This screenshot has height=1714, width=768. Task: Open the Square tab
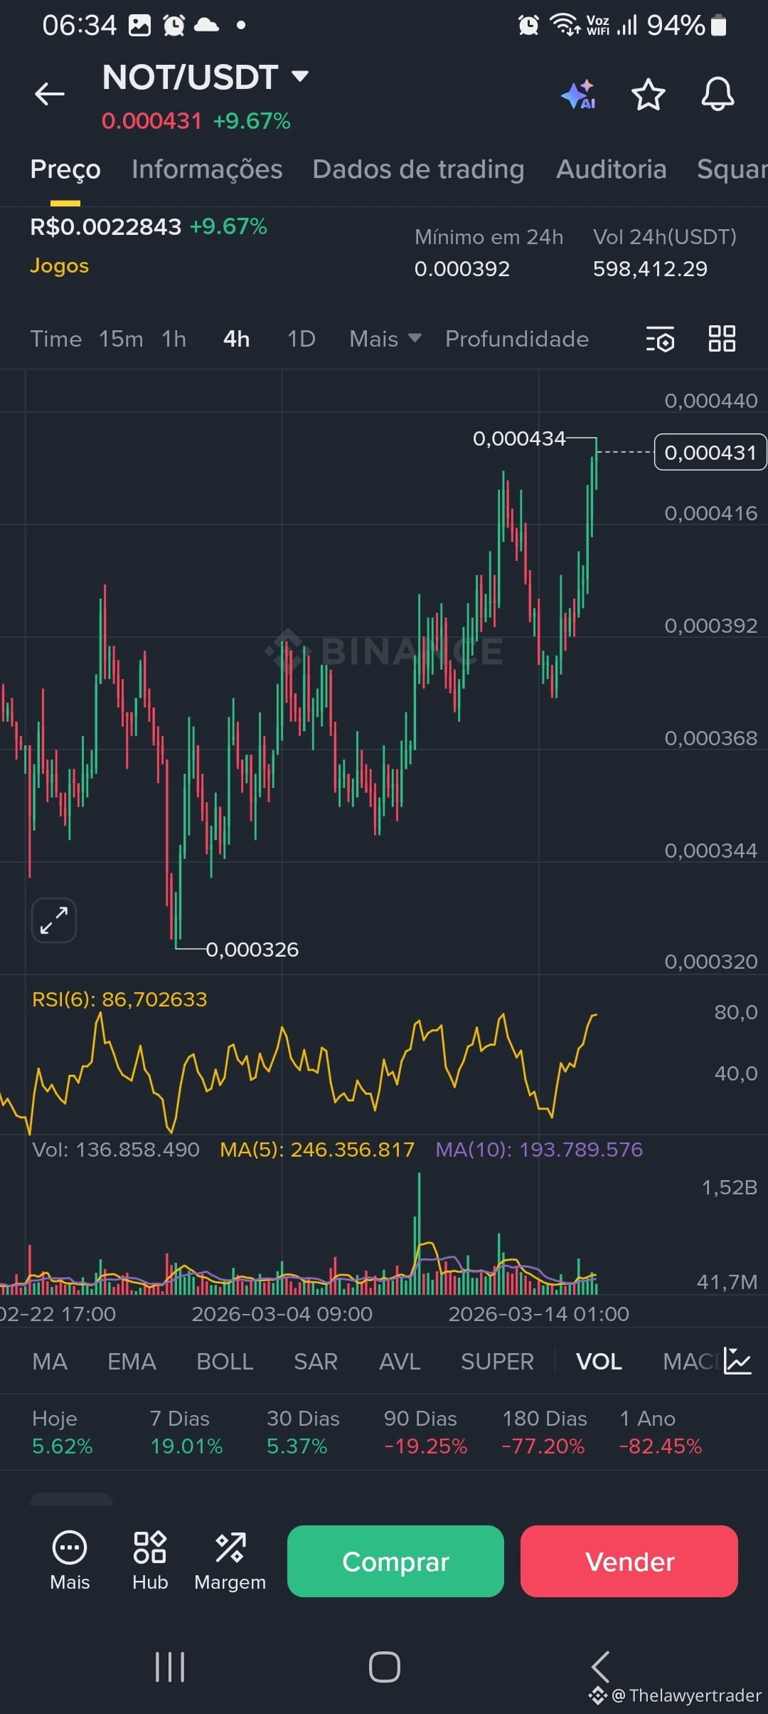(x=732, y=169)
